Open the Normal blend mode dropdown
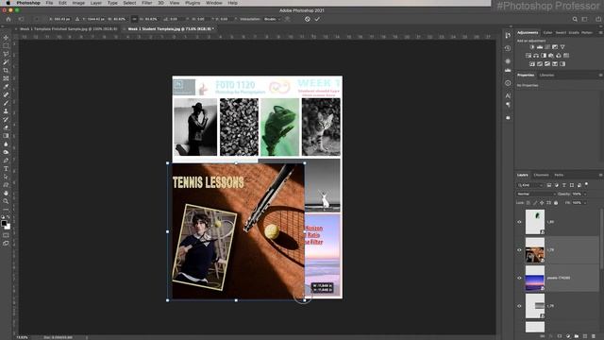 click(536, 194)
